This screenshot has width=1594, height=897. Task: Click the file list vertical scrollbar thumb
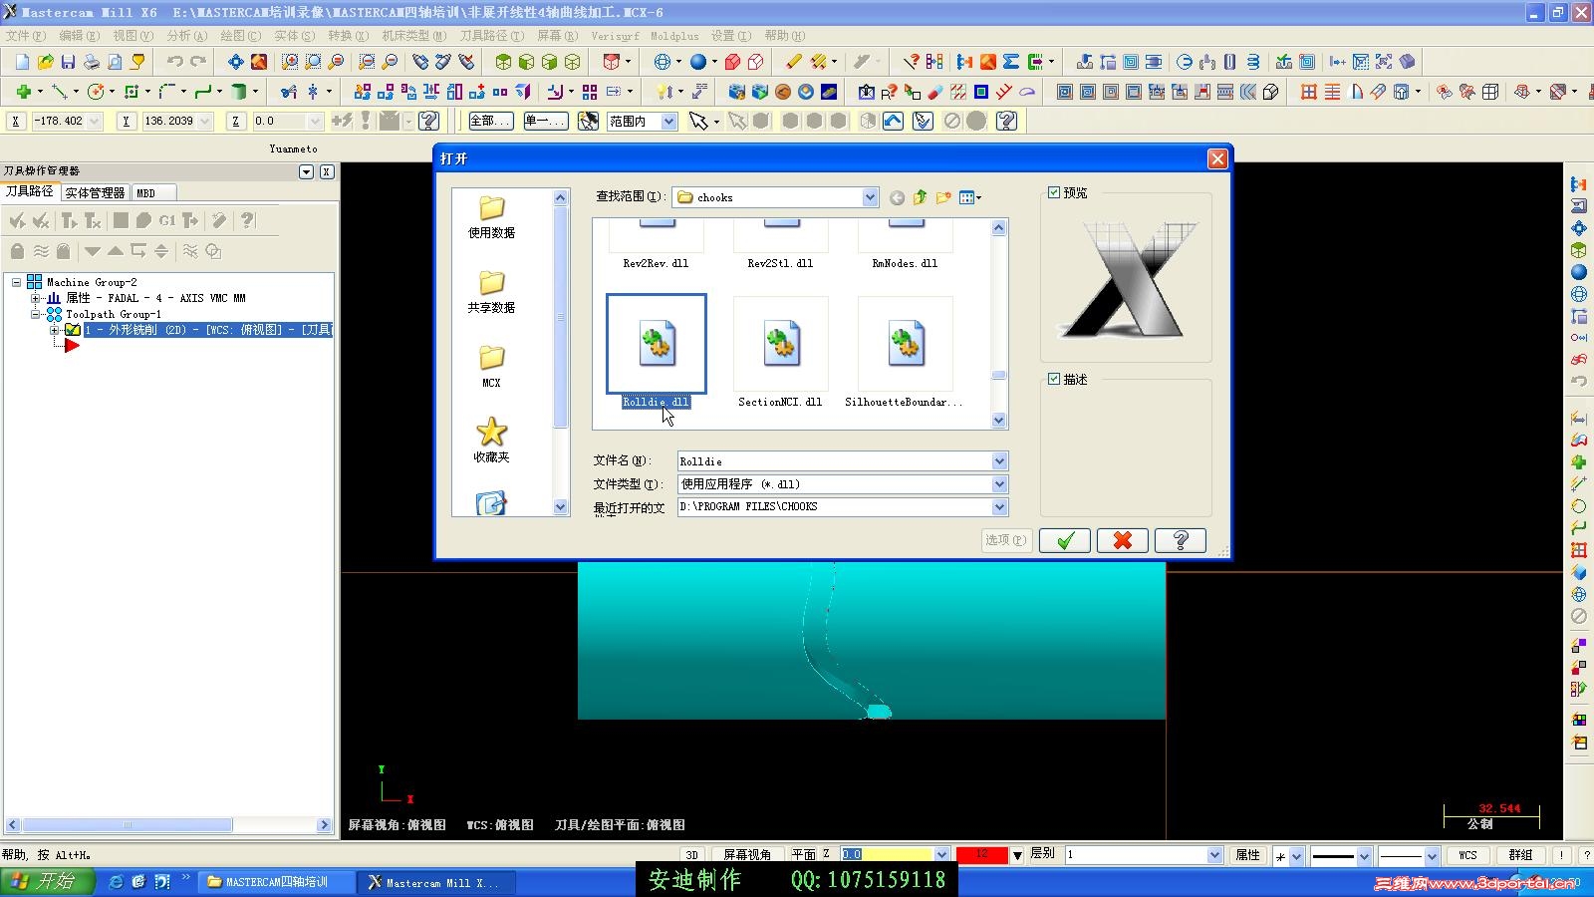(x=999, y=375)
